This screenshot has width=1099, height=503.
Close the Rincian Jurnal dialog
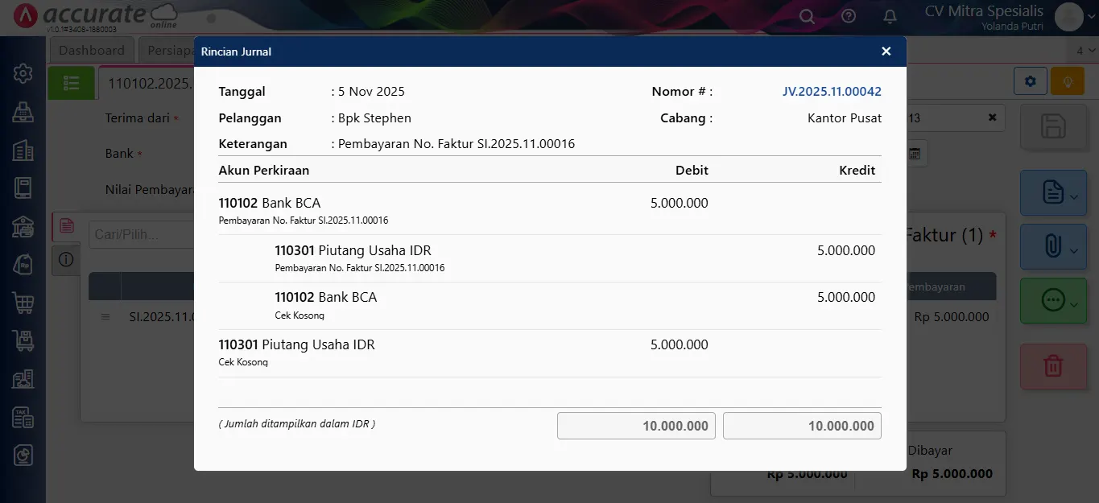[x=886, y=52]
